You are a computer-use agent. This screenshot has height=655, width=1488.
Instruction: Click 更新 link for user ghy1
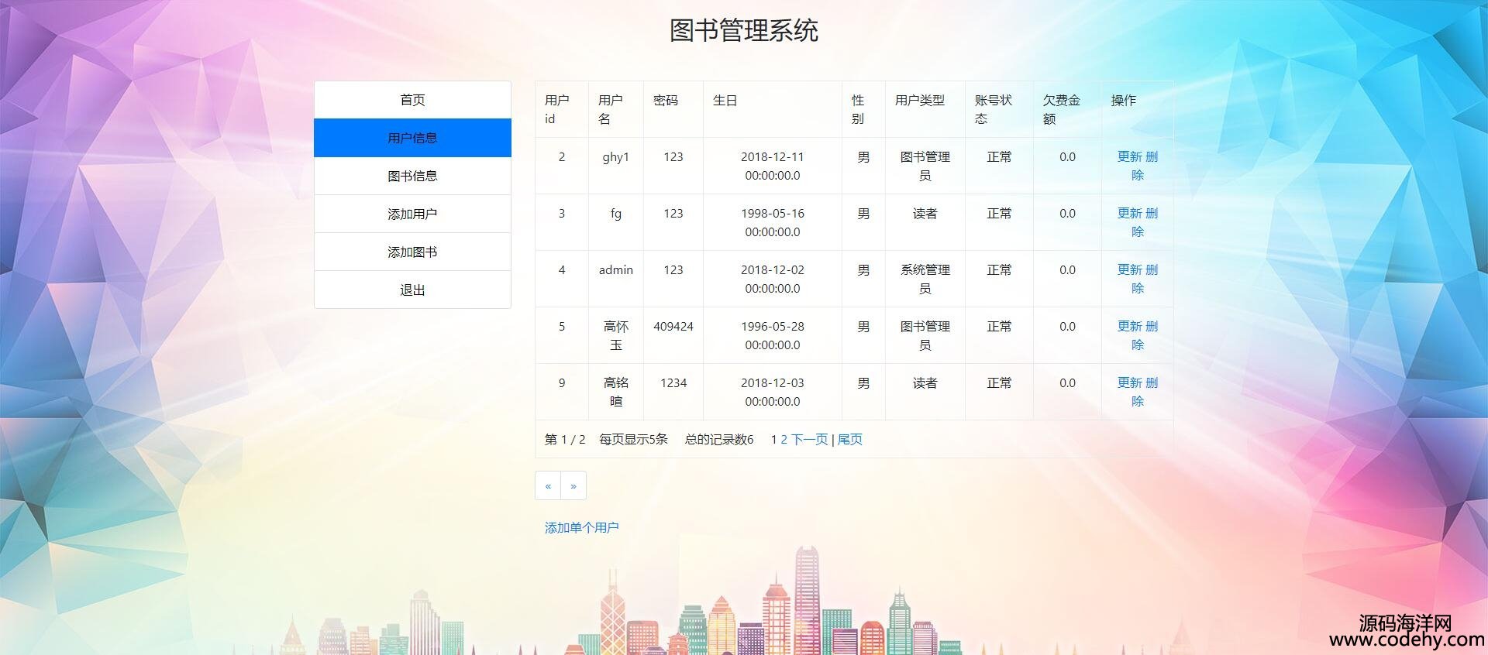[x=1129, y=156]
